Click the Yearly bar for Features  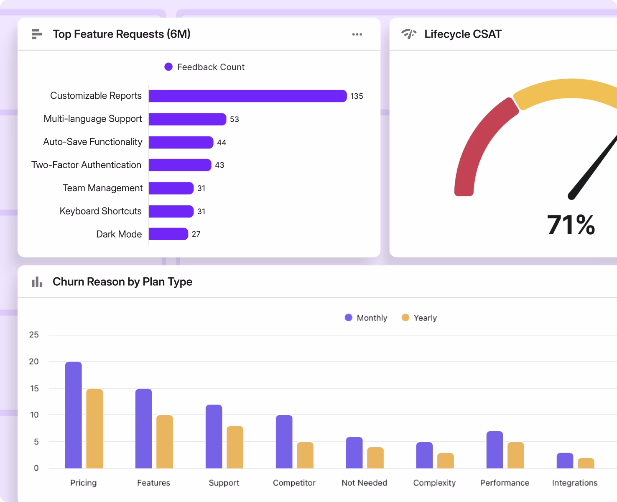(165, 442)
